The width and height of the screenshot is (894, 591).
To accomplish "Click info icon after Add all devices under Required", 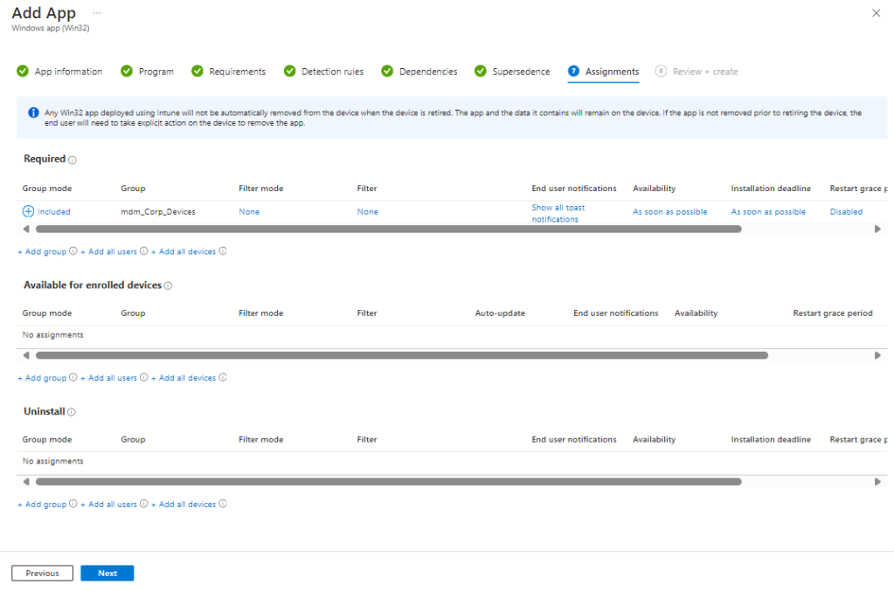I will 223,251.
